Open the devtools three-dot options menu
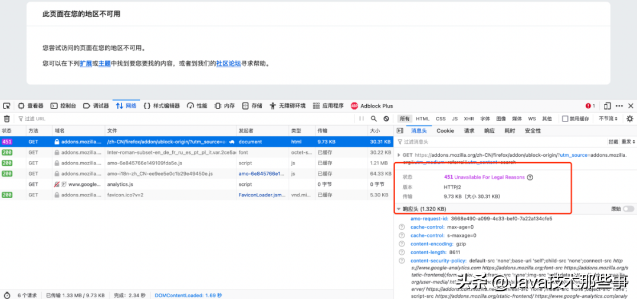This screenshot has width=637, height=299. [x=619, y=106]
